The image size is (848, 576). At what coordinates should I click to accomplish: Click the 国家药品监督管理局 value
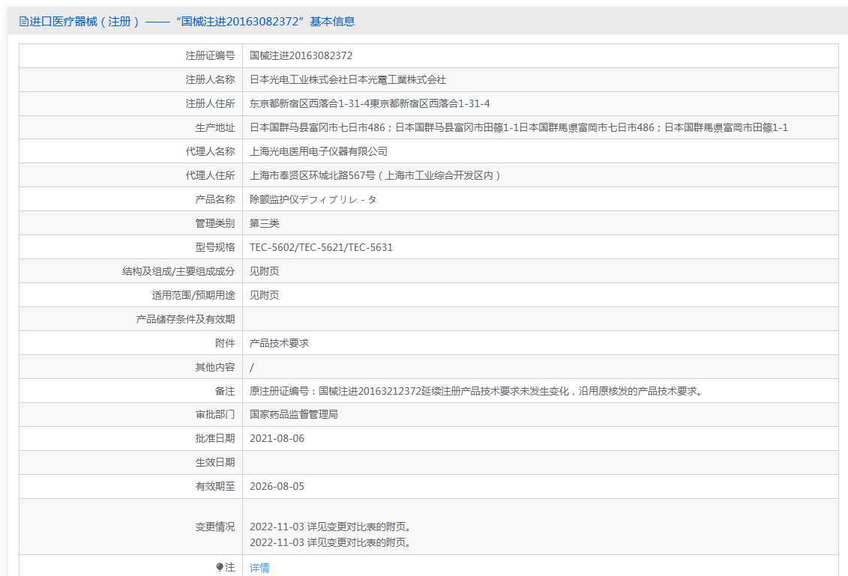(x=294, y=414)
